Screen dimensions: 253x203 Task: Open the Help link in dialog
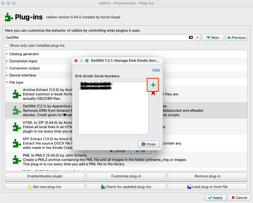point(156,70)
